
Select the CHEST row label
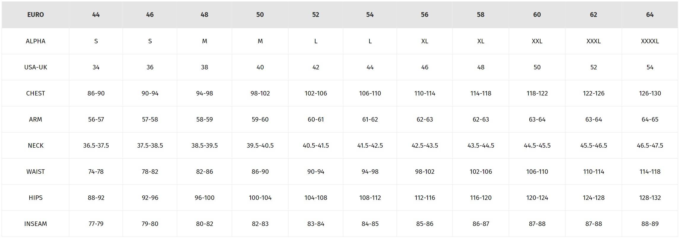coord(35,93)
